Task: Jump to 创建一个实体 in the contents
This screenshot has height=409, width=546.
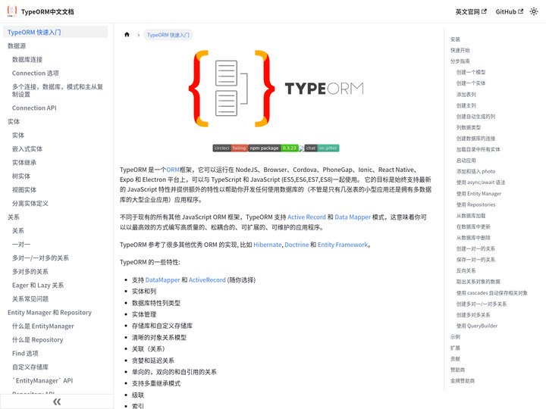Action: pyautogui.click(x=471, y=83)
